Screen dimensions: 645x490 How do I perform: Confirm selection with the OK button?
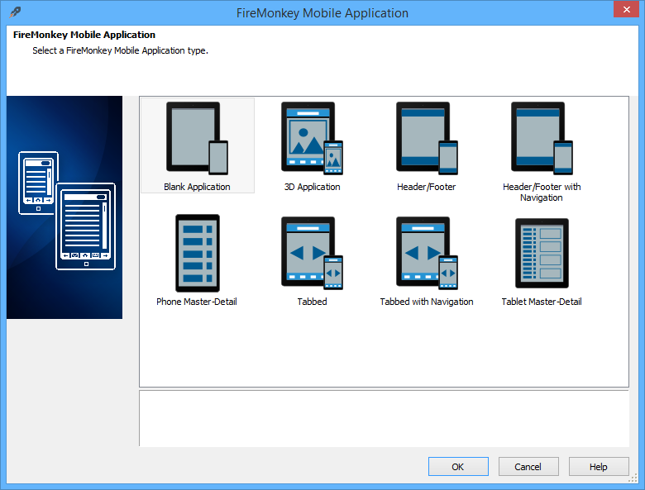458,467
